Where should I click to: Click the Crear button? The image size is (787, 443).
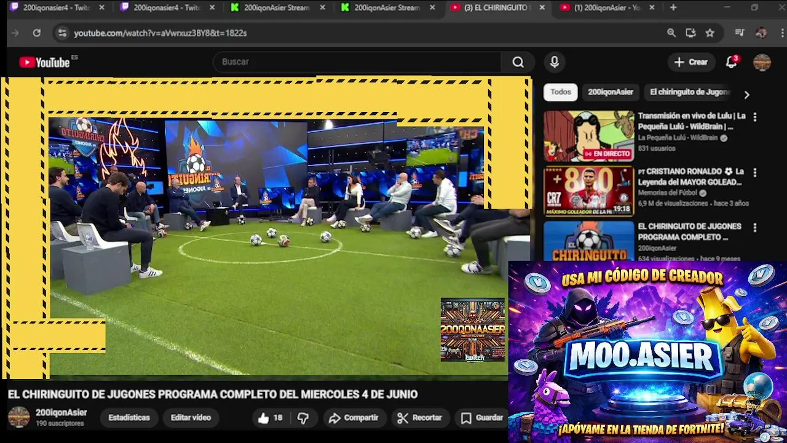pyautogui.click(x=690, y=62)
